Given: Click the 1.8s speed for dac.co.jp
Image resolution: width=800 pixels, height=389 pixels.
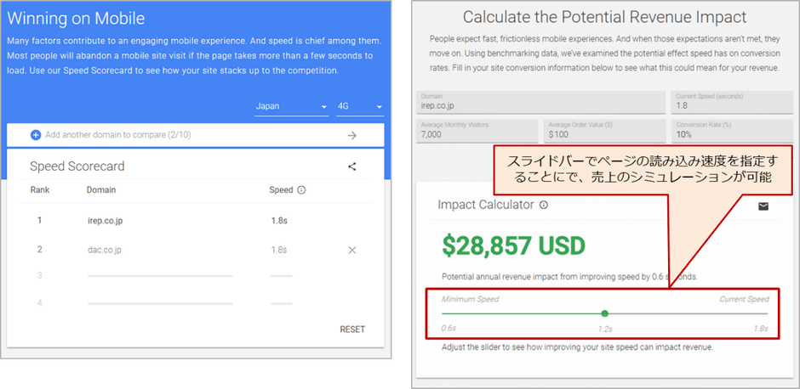Looking at the screenshot, I should pos(279,250).
